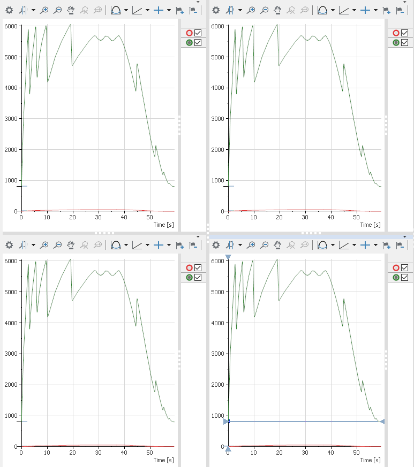Open settings gear in top-left chart
The image size is (414, 467).
9,10
